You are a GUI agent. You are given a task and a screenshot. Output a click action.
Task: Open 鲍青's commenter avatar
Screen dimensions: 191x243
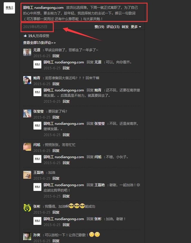tap(27, 80)
